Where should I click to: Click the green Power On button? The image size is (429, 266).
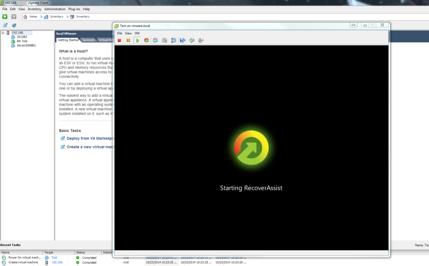pos(137,40)
